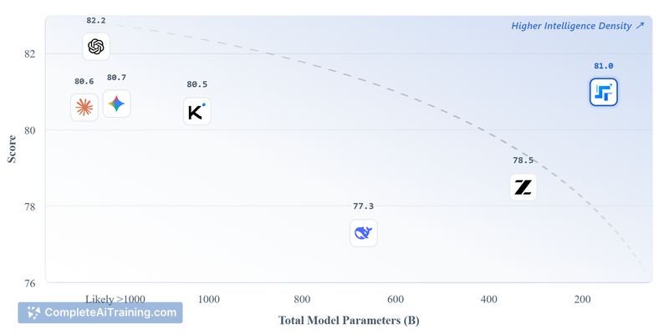The width and height of the screenshot is (669, 334).
Task: Click the DeepSeek whale icon
Action: [x=363, y=233]
